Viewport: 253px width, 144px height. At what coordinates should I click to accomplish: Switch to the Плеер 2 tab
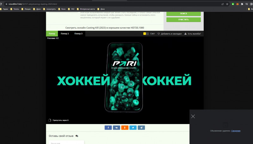point(65,34)
